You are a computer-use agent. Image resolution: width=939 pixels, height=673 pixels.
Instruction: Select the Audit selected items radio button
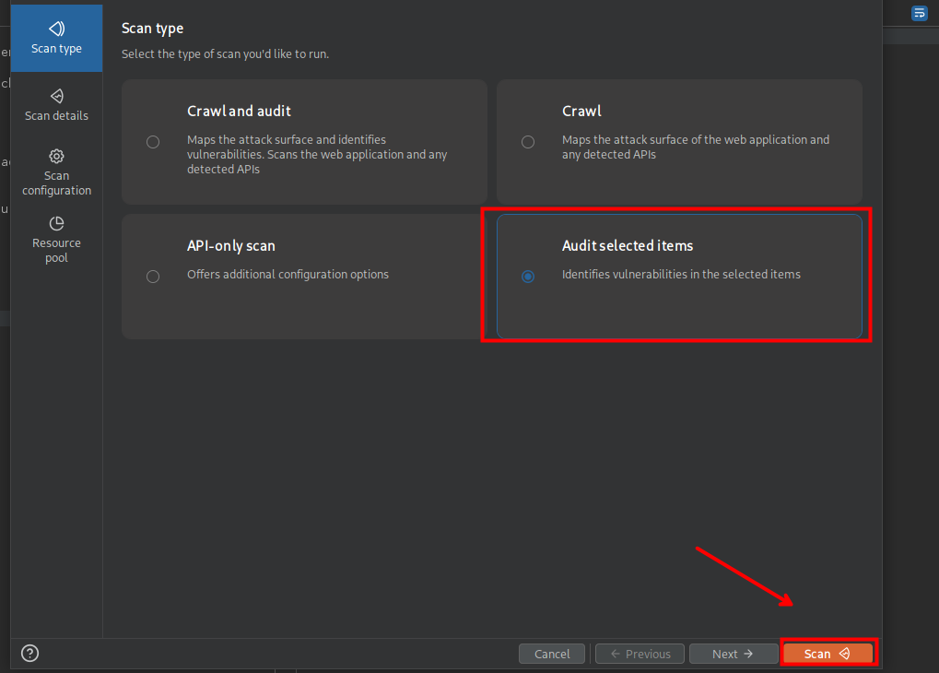tap(528, 277)
